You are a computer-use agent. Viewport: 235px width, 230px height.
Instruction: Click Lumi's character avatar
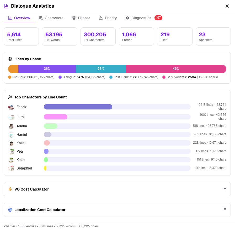[x=11, y=117]
